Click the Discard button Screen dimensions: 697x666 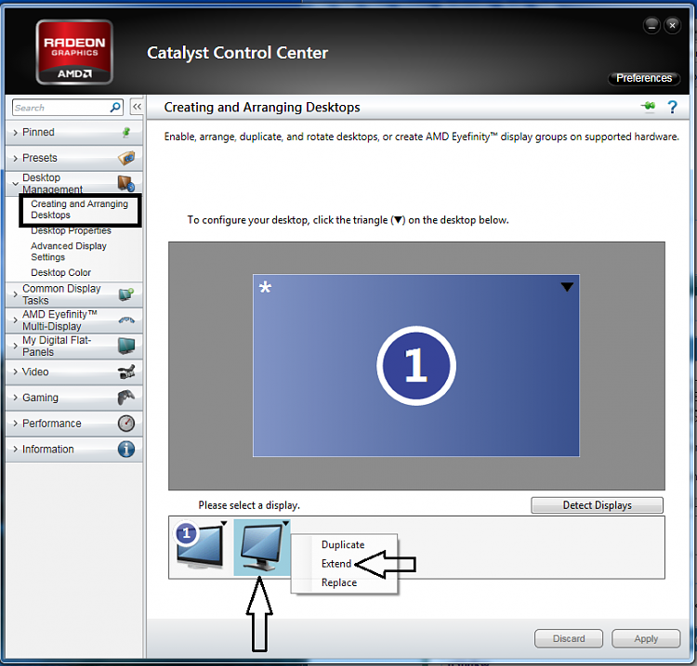569,638
